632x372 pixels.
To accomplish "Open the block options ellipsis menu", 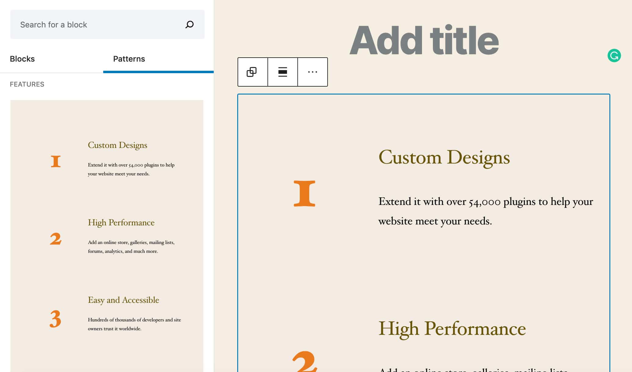I will click(x=312, y=72).
